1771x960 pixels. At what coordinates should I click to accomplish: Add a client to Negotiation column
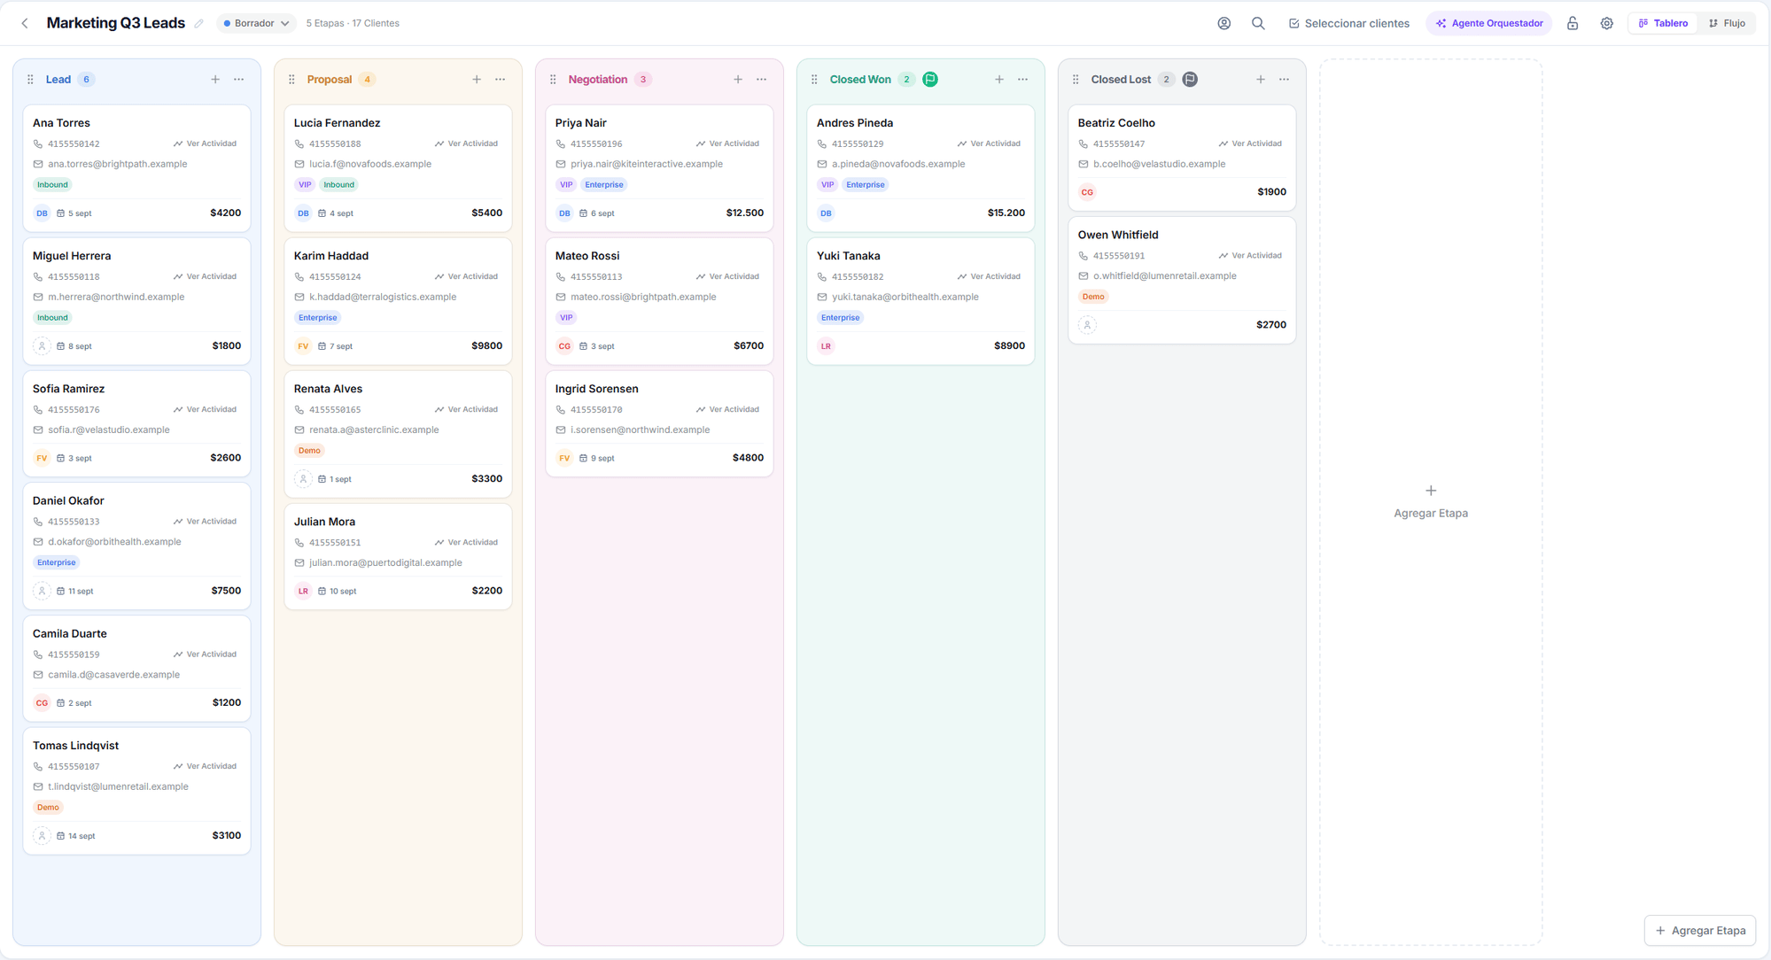click(738, 80)
